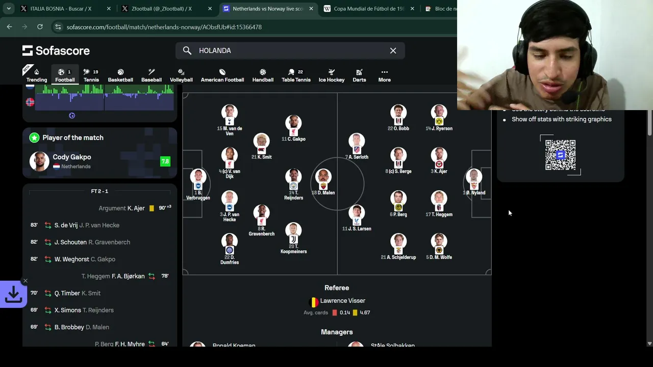The height and width of the screenshot is (367, 653).
Task: Select the Basketball sport icon
Action: point(120,75)
